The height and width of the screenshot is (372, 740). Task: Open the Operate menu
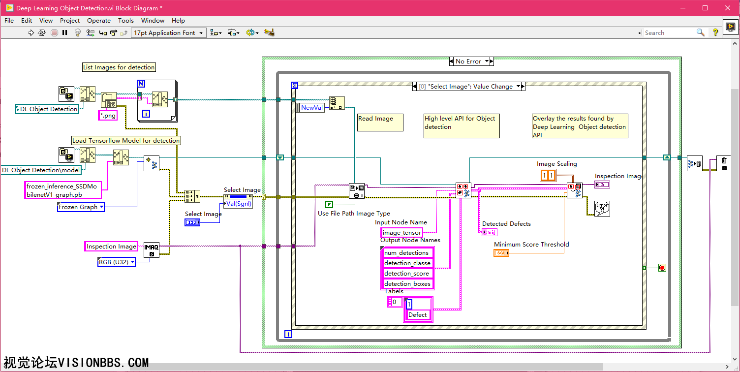pos(98,21)
